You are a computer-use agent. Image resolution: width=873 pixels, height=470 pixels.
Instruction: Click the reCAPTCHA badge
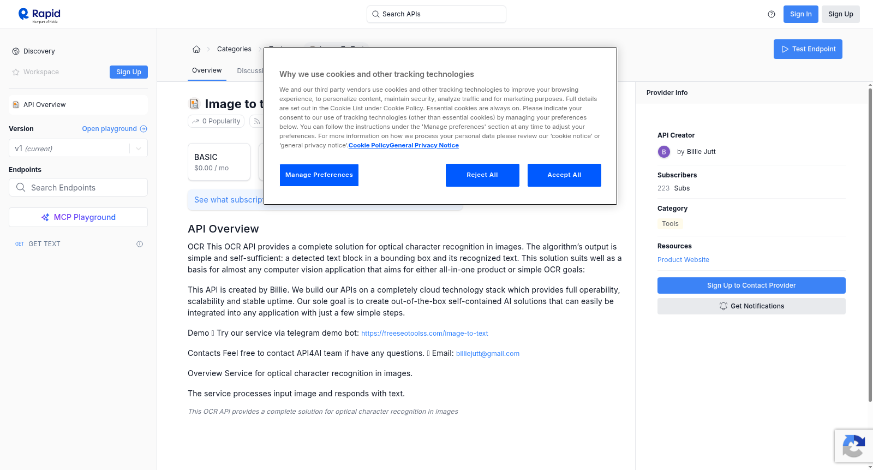[853, 446]
